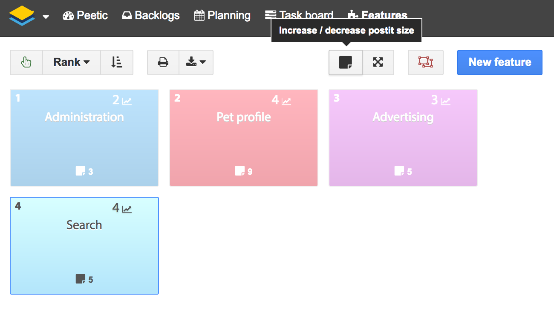Screen dimensions: 554x315
Task: Click the chart icon on Advertising card
Action: tap(446, 101)
